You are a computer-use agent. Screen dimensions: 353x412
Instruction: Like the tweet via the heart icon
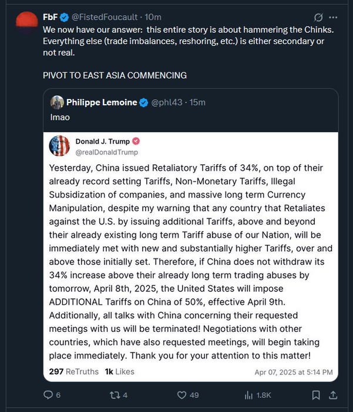tap(182, 395)
